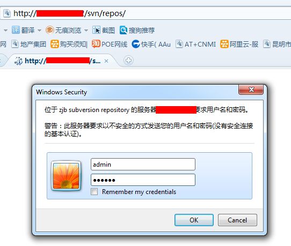This screenshot has width=291, height=246.
Task: Close the svn browser tab
Action: pyautogui.click(x=106, y=61)
